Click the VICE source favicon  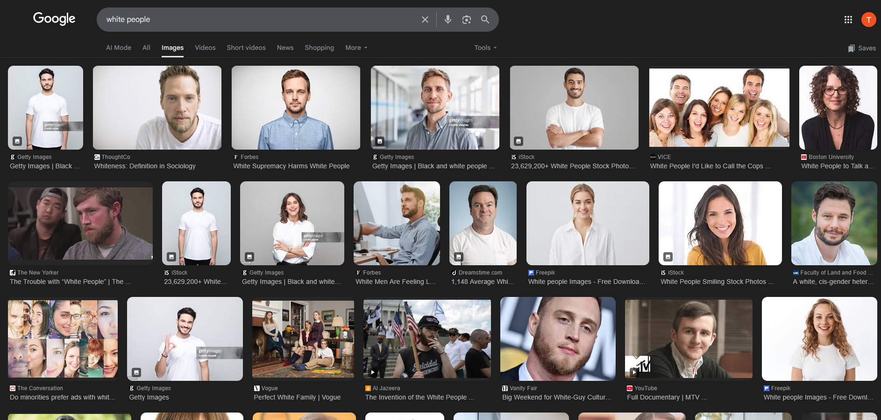click(653, 157)
